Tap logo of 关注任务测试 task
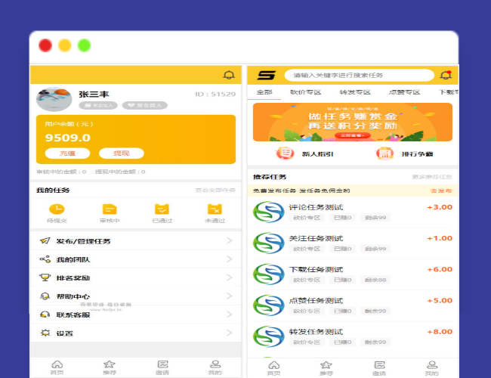 coord(269,243)
